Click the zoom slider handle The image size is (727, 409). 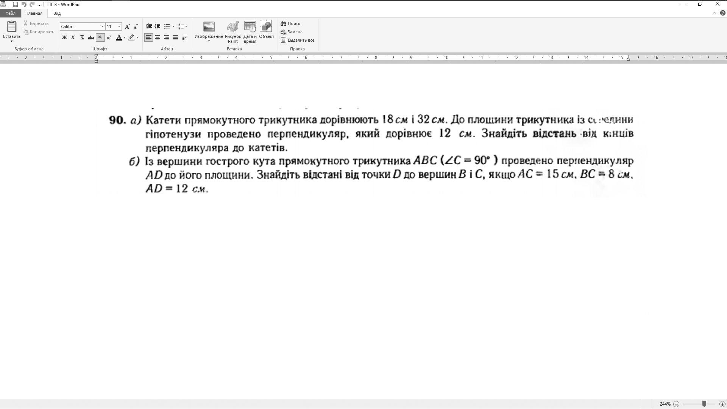pos(704,404)
